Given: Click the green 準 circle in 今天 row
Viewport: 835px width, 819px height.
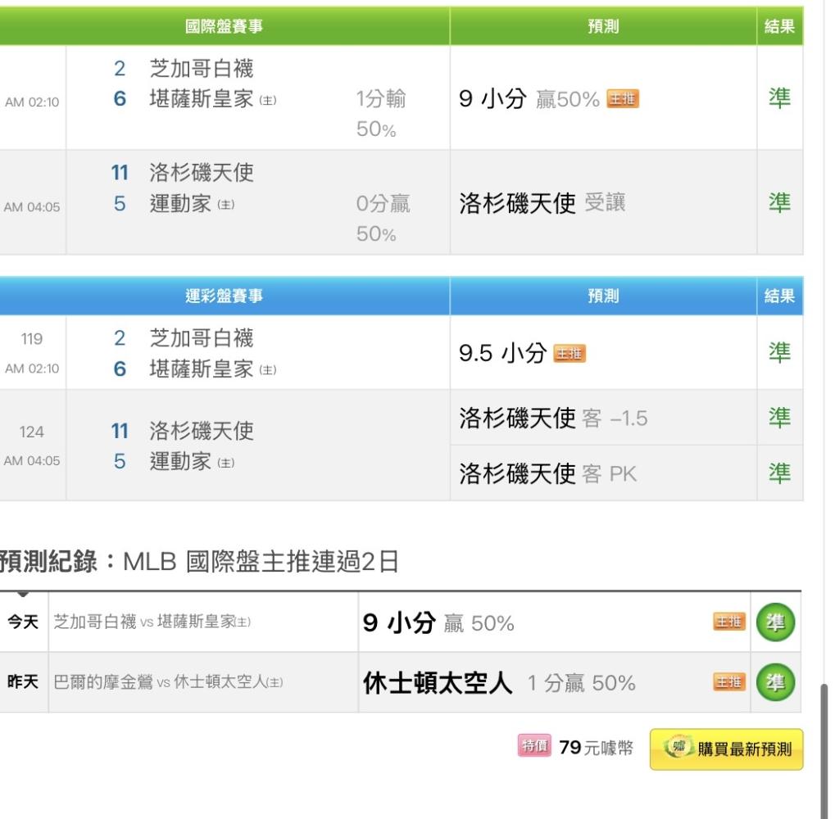Looking at the screenshot, I should (775, 622).
